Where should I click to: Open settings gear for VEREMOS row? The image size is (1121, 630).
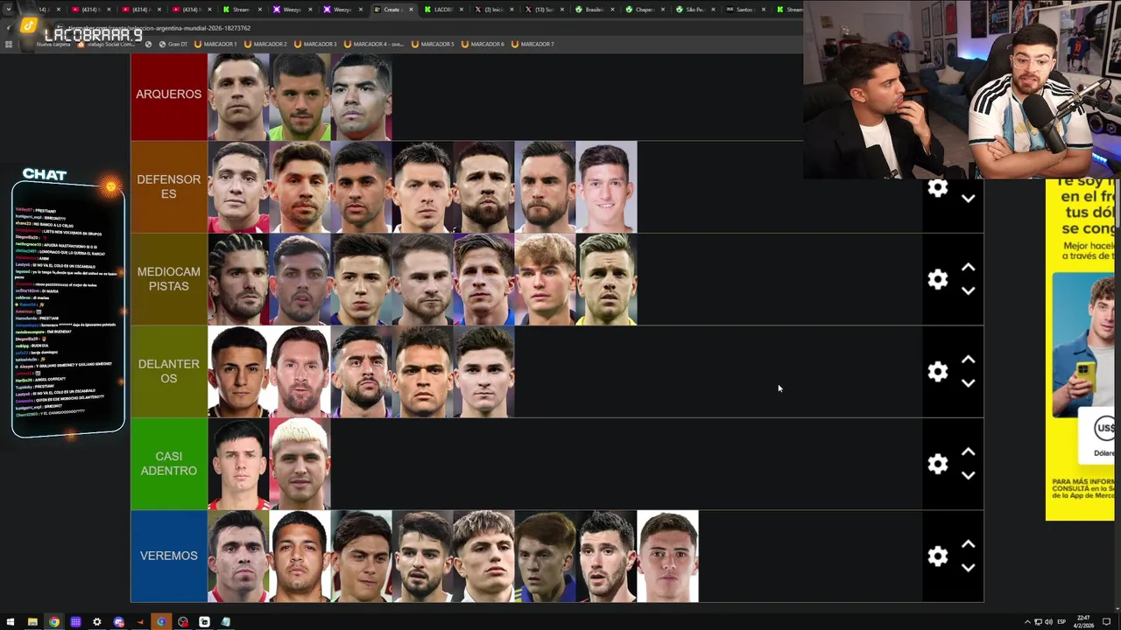click(x=938, y=556)
